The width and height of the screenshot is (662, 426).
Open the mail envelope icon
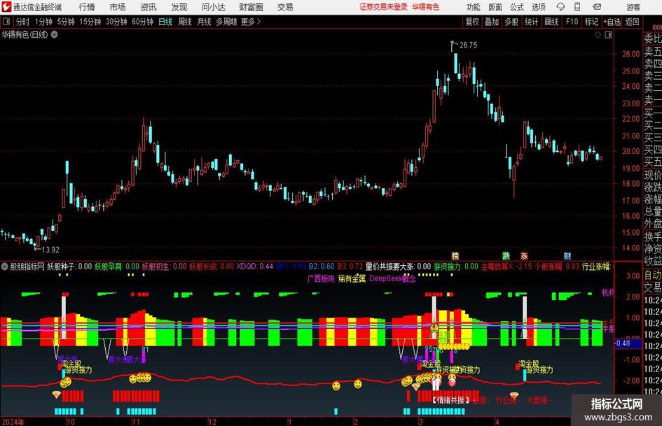point(597,7)
